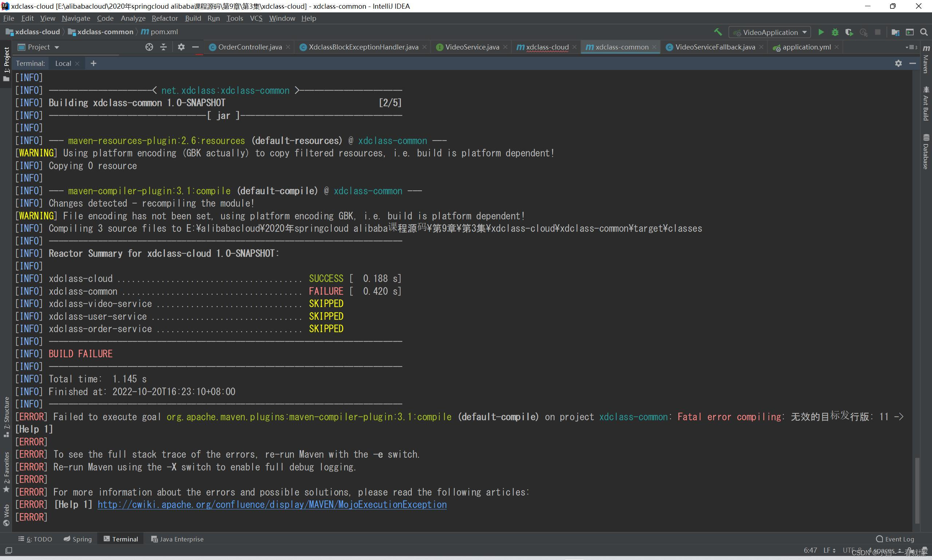Screen dimensions: 932x560
Task: Open Database tool window
Action: click(x=926, y=151)
